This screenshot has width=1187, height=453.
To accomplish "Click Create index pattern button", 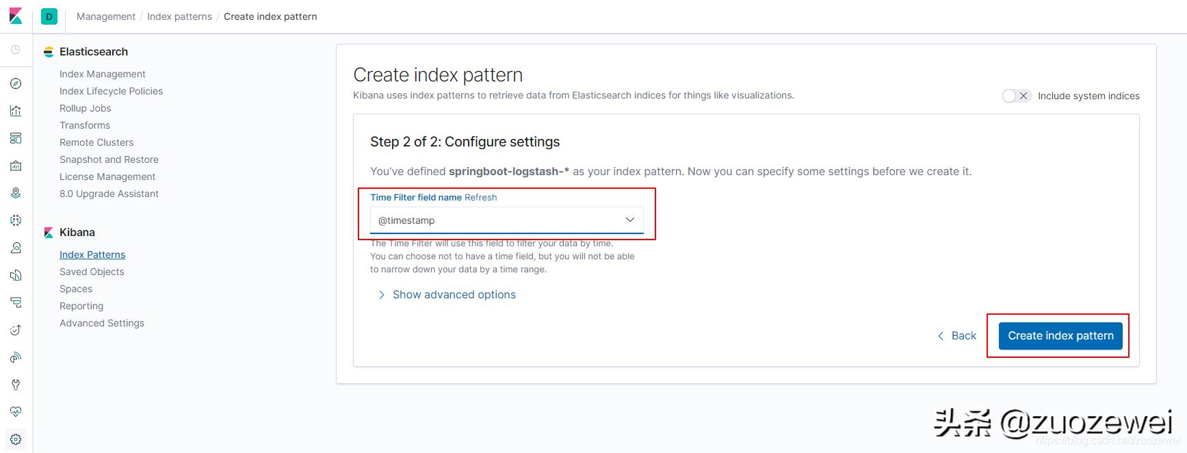I will click(x=1060, y=336).
